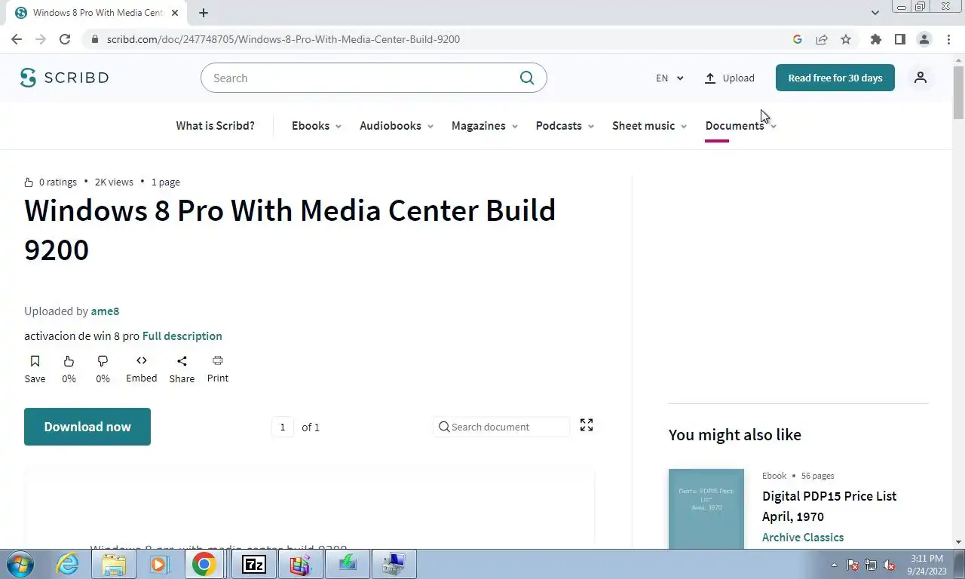Open Chrome profile avatar
Image resolution: width=965 pixels, height=579 pixels.
[x=924, y=39]
